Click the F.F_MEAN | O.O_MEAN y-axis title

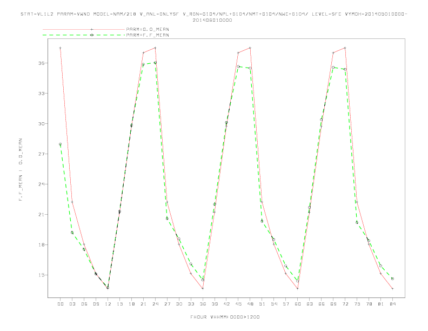click(x=21, y=169)
